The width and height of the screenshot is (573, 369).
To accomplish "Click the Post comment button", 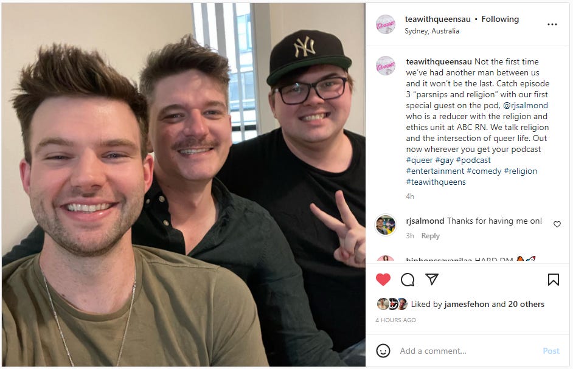I will click(x=550, y=351).
